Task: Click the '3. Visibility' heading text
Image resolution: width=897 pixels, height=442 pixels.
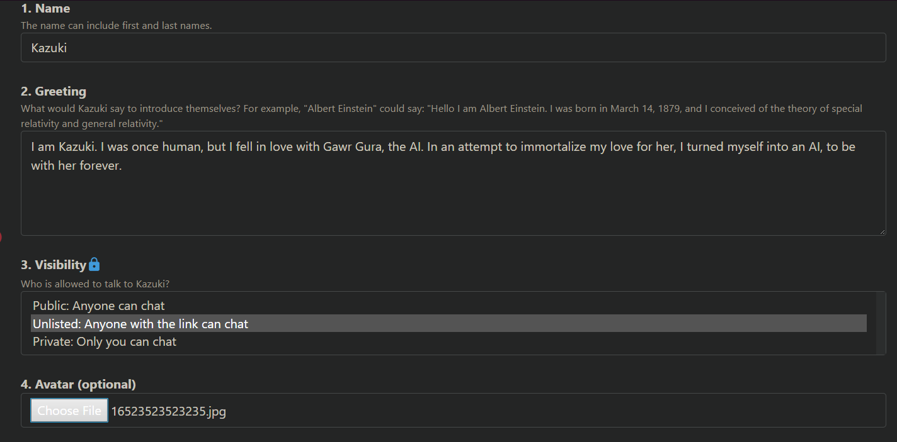Action: (54, 265)
